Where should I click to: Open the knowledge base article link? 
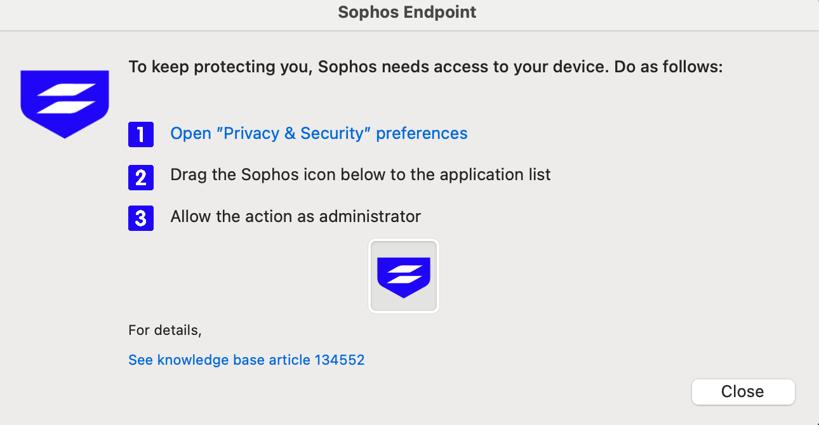246,360
